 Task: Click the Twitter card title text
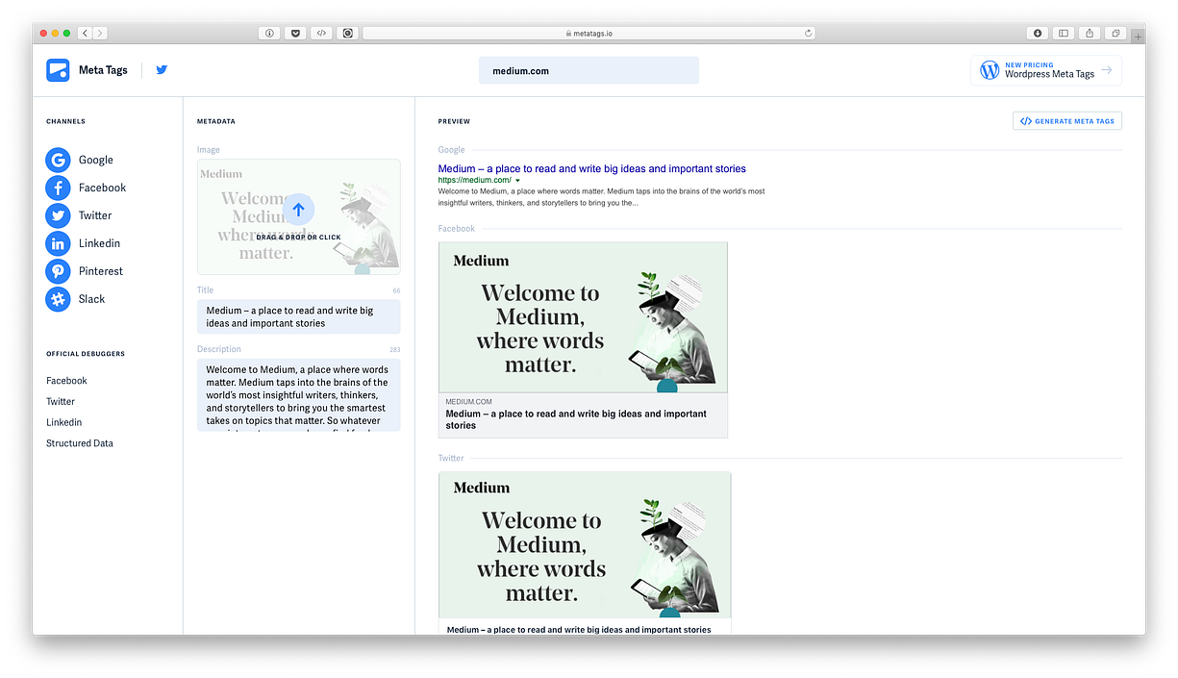[x=579, y=630]
